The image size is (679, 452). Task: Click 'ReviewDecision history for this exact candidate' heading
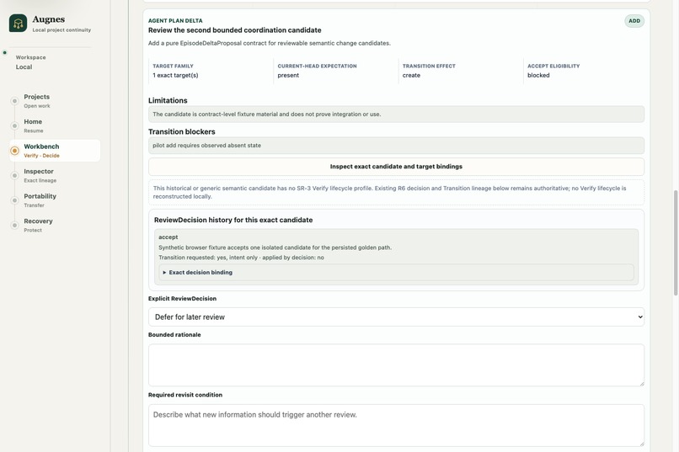pyautogui.click(x=233, y=220)
